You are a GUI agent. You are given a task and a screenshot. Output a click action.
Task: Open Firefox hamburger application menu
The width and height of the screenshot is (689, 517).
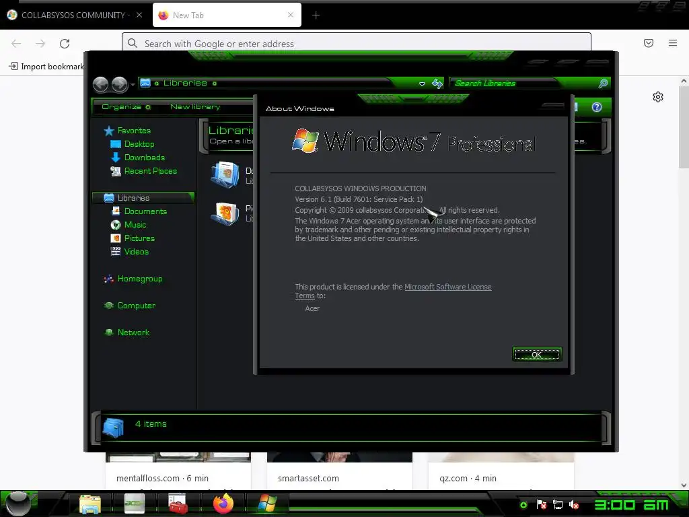(673, 43)
